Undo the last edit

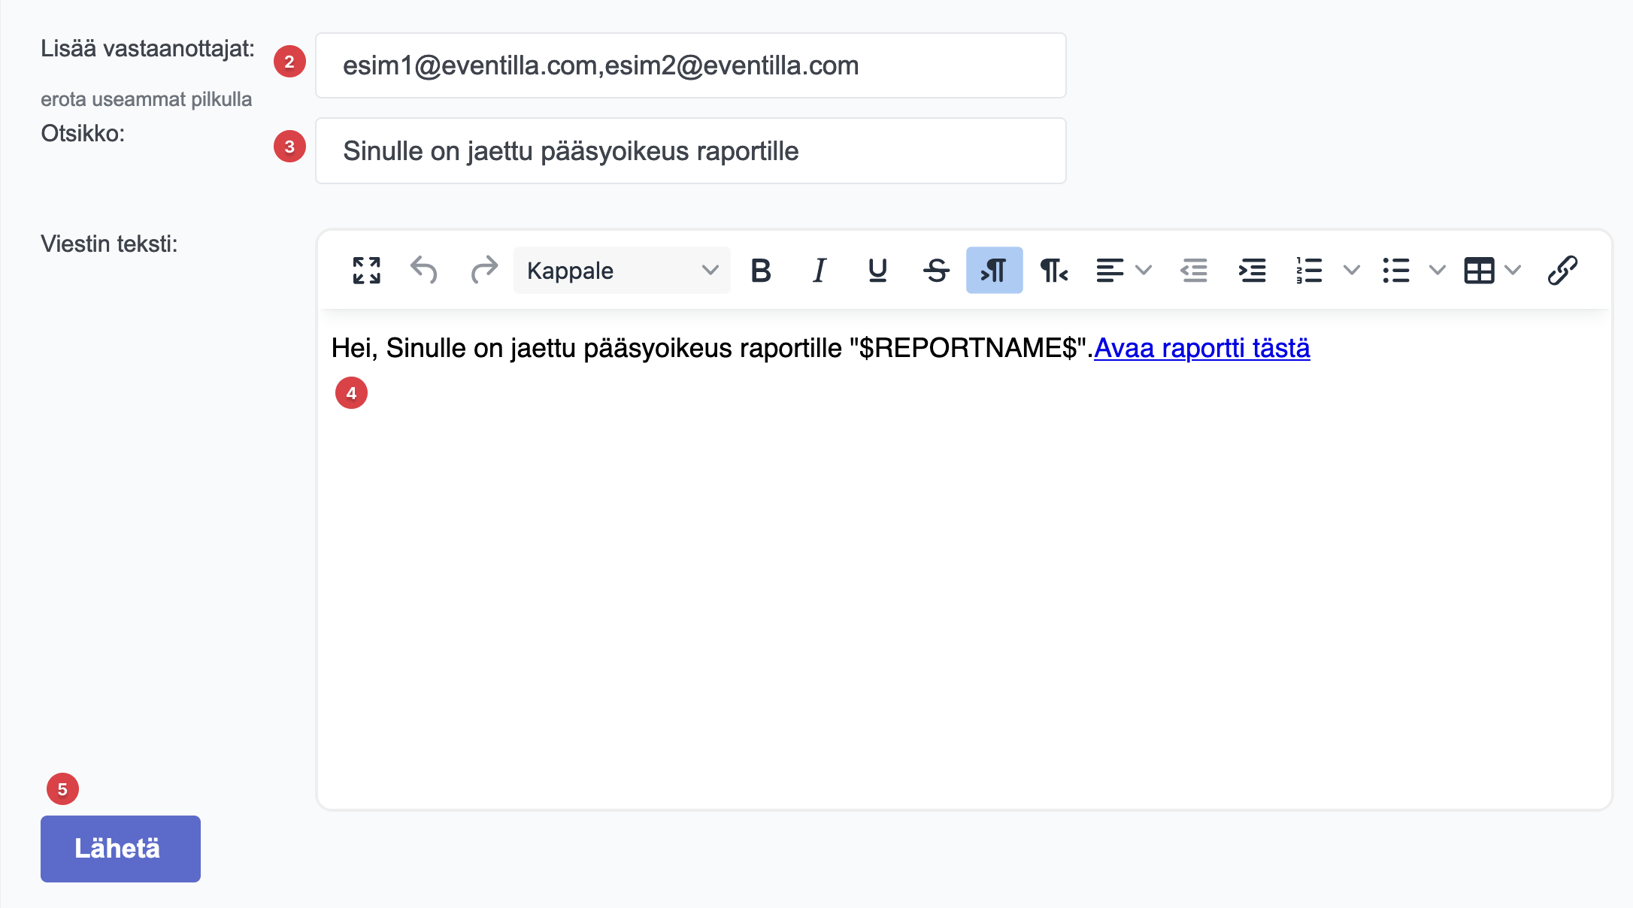[424, 271]
